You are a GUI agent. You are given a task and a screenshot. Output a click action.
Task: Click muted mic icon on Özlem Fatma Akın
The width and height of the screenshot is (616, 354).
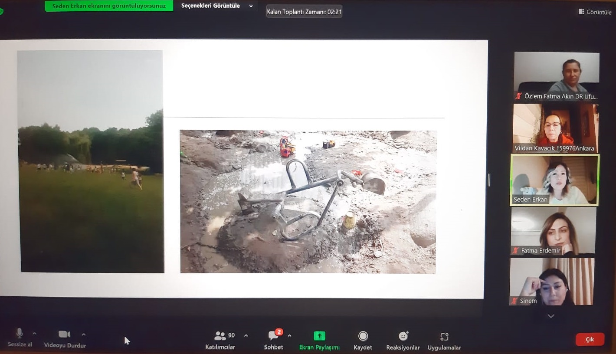(519, 96)
